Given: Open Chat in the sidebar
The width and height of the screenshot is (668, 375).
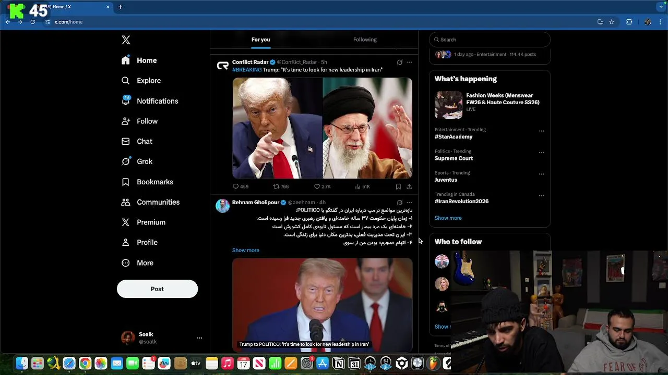Looking at the screenshot, I should click(137, 141).
